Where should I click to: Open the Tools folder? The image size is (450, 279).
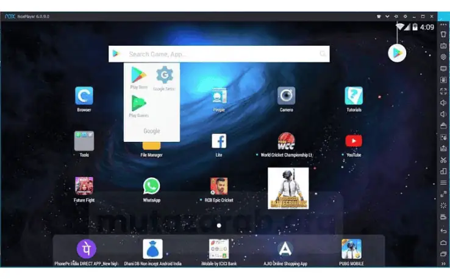[84, 141]
